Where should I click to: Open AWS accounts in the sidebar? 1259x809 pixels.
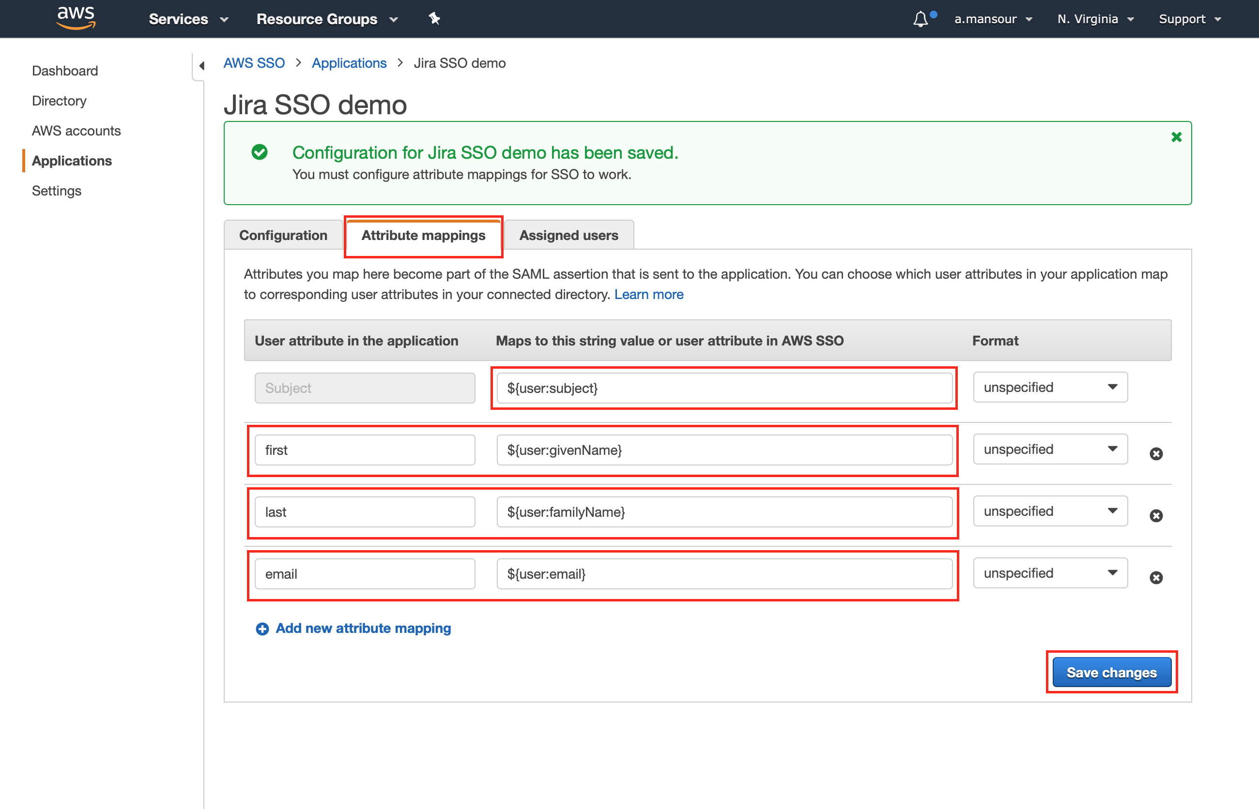coord(76,131)
